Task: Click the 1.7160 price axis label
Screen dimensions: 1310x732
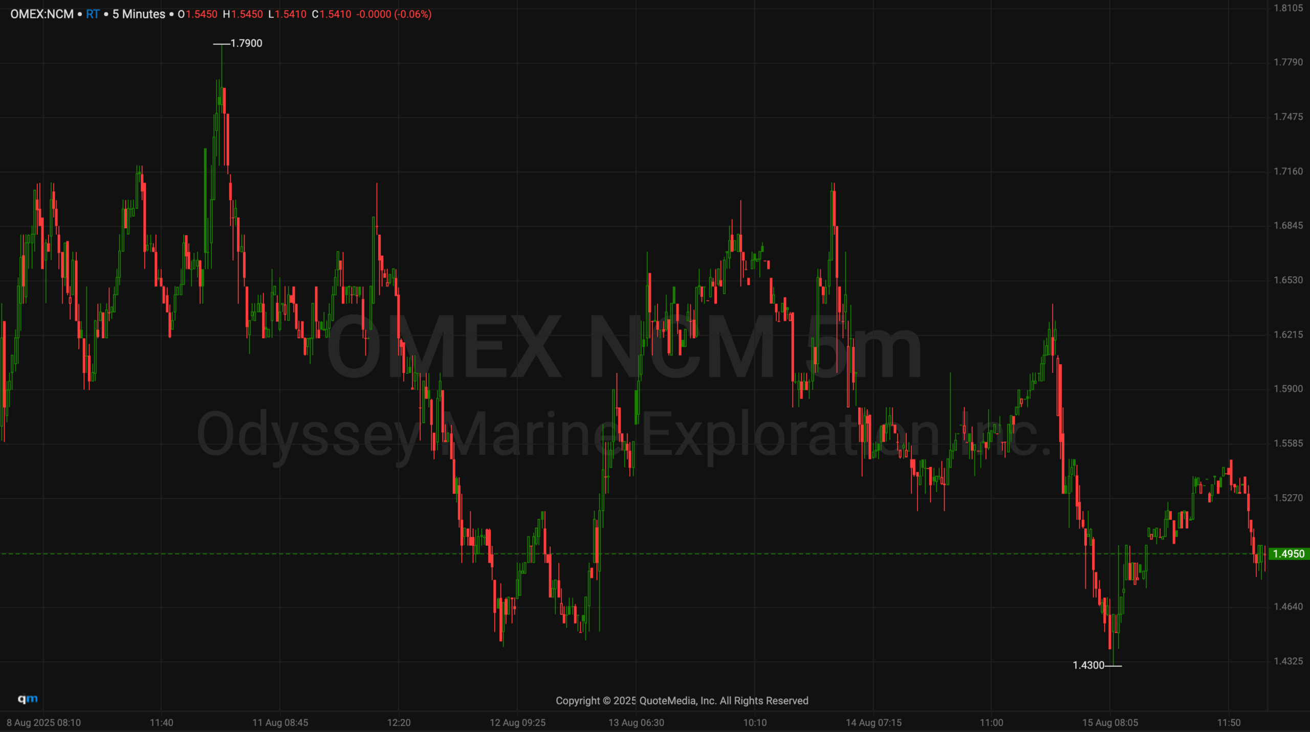Action: 1288,171
